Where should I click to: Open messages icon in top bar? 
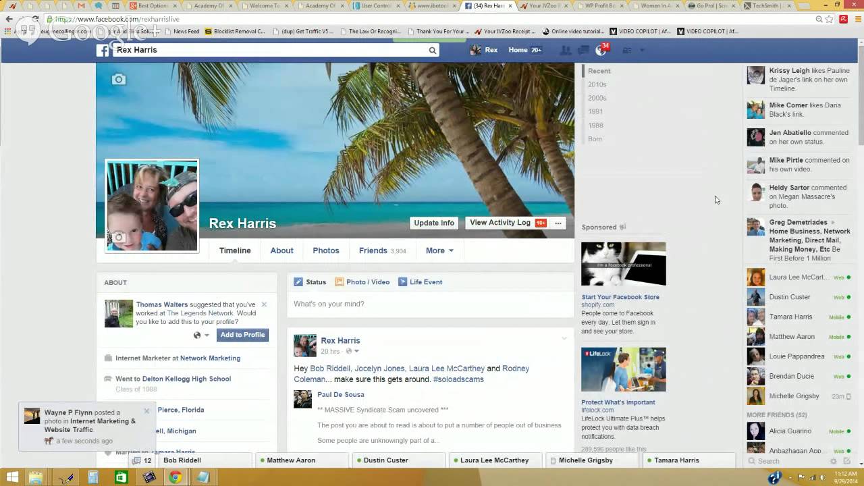point(583,50)
